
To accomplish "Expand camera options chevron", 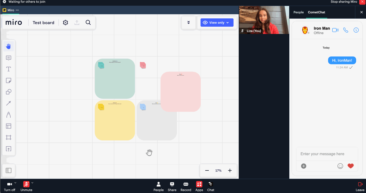I will point(15,183).
